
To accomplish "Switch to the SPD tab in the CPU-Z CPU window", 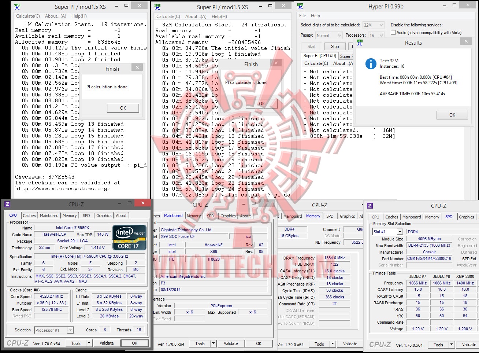I will pyautogui.click(x=86, y=216).
